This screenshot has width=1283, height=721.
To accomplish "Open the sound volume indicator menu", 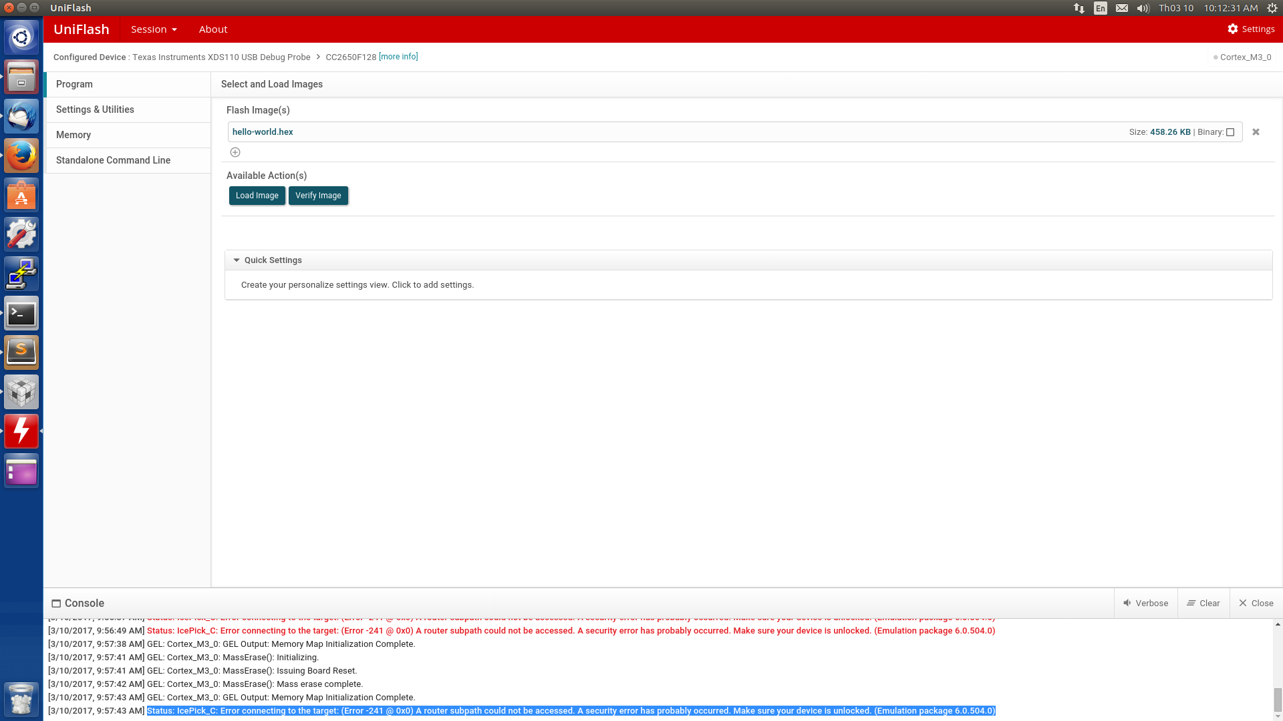I will tap(1143, 8).
